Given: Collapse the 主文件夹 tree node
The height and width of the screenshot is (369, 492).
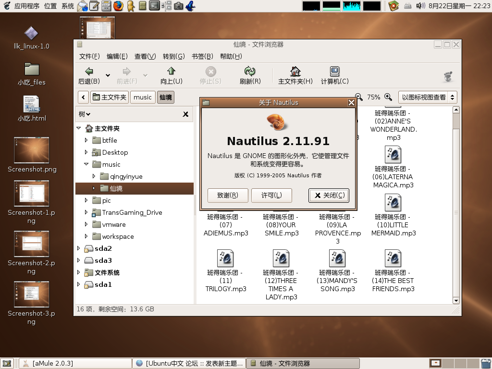Looking at the screenshot, I should 79,128.
